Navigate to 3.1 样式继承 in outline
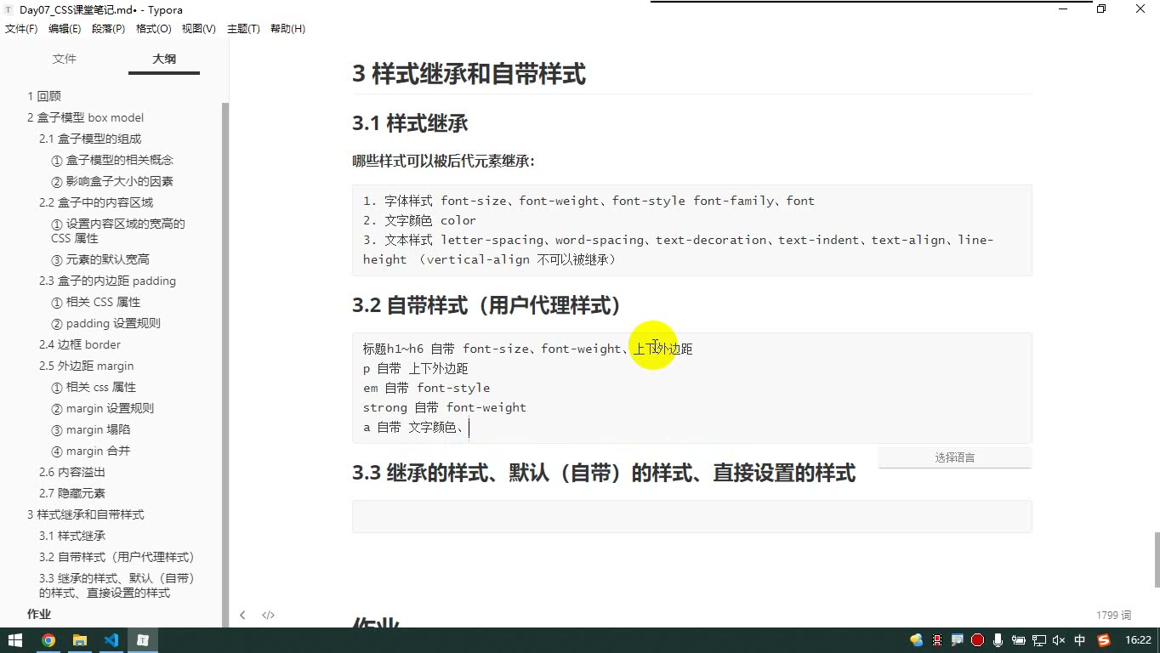1160x653 pixels. coord(72,536)
